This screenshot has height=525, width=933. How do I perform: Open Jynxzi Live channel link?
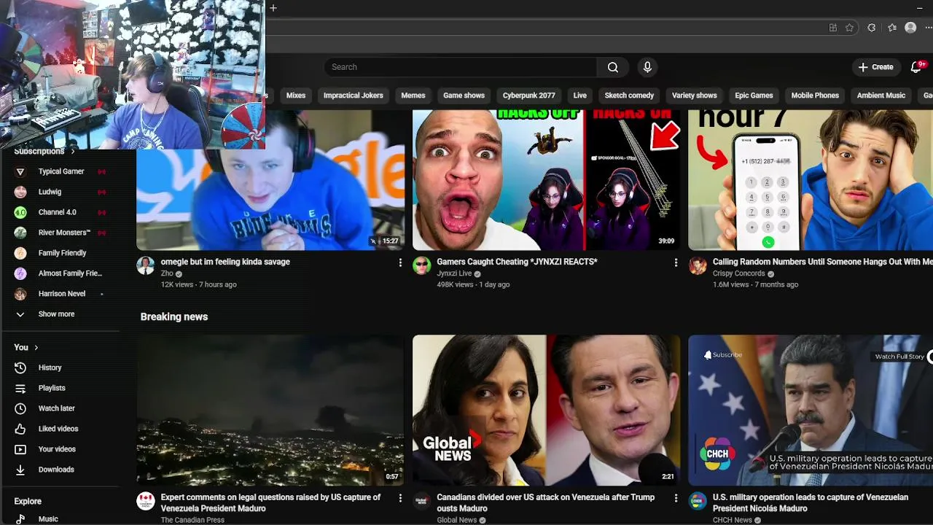[454, 273]
